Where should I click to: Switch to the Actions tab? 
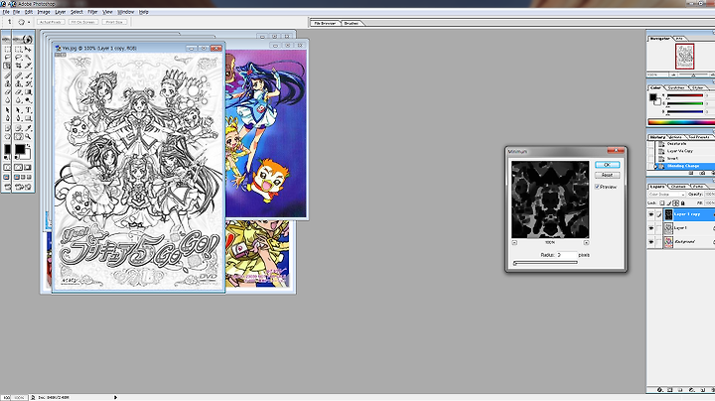[x=676, y=137]
